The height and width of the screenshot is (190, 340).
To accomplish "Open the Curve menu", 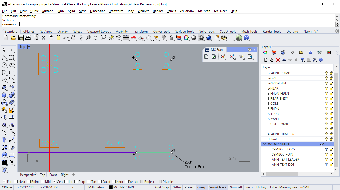I will pyautogui.click(x=34, y=11).
